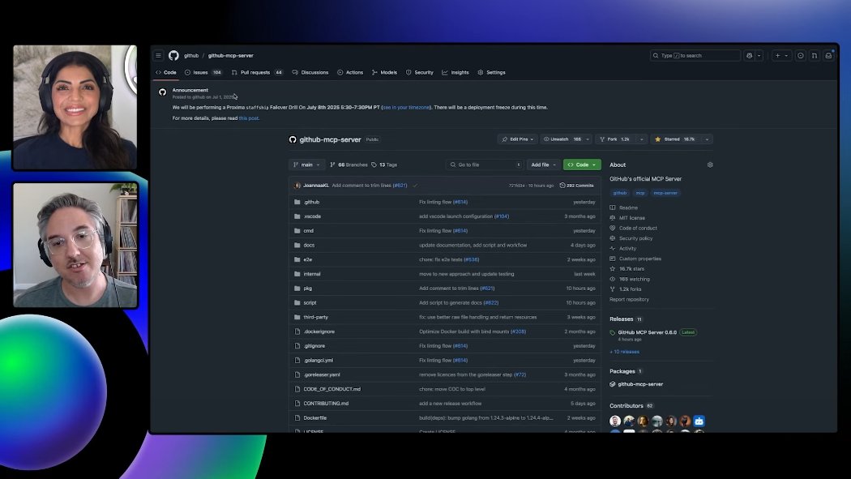Click the fork icon next to 1.2k forks

tap(613, 289)
